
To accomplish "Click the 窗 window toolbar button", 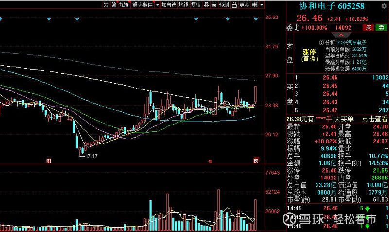I will click(x=214, y=5).
